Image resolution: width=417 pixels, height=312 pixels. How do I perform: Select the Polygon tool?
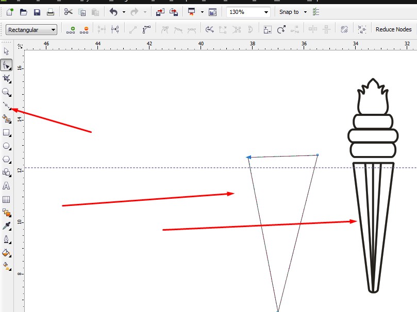point(7,159)
